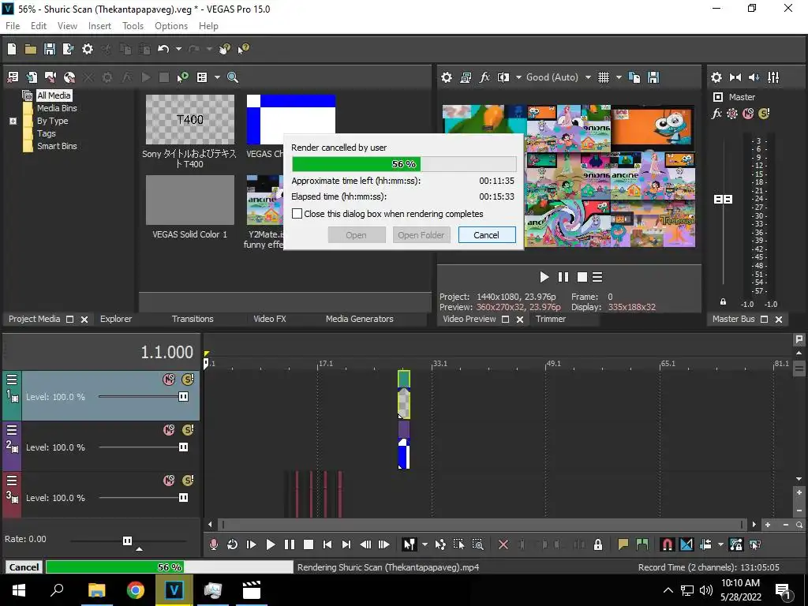Switch to the Trimmer tab
Image resolution: width=808 pixels, height=606 pixels.
[551, 319]
